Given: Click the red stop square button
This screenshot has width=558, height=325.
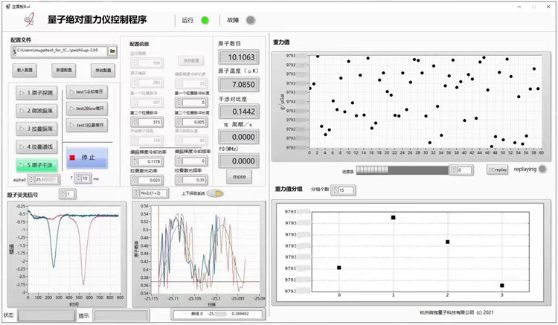Looking at the screenshot, I should coord(87,158).
